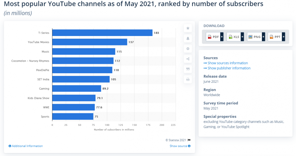Screen dimensions: 296x156
Task: Click the Kids Diana Show label
Action: point(38,98)
